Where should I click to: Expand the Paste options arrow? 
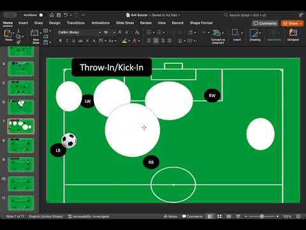click(13, 33)
